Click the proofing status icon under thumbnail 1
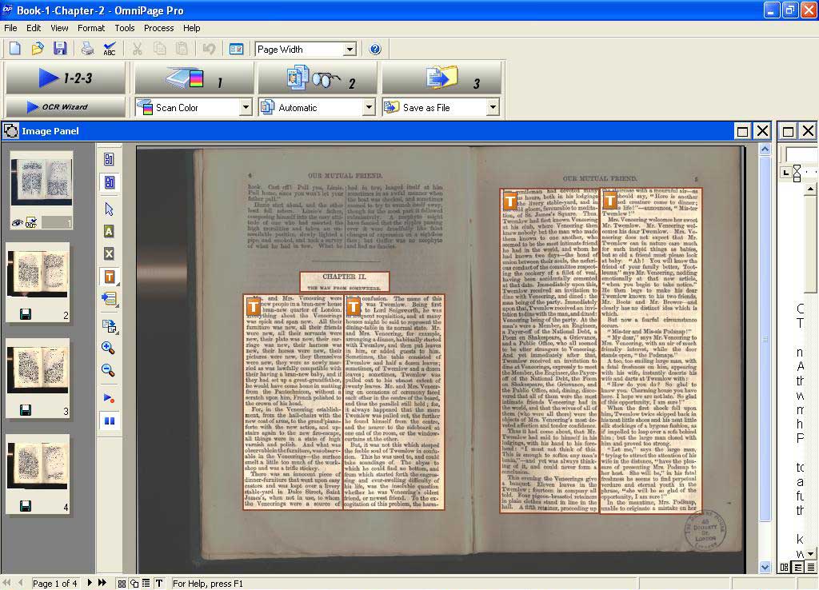 [31, 223]
